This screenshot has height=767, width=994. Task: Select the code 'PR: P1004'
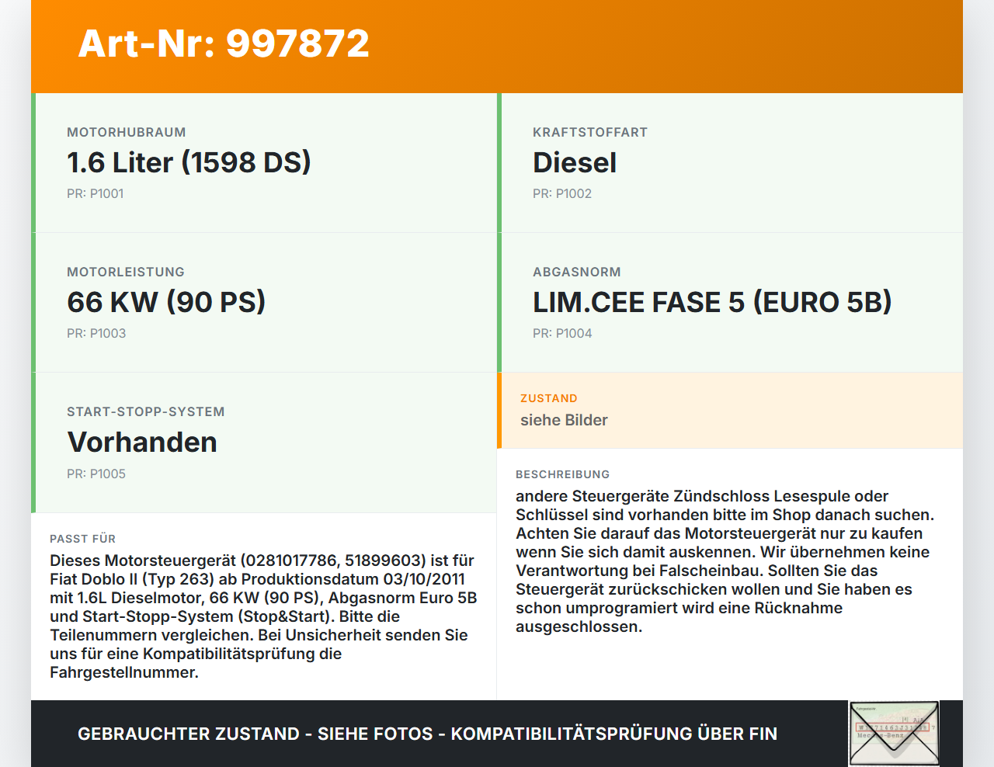coord(562,333)
